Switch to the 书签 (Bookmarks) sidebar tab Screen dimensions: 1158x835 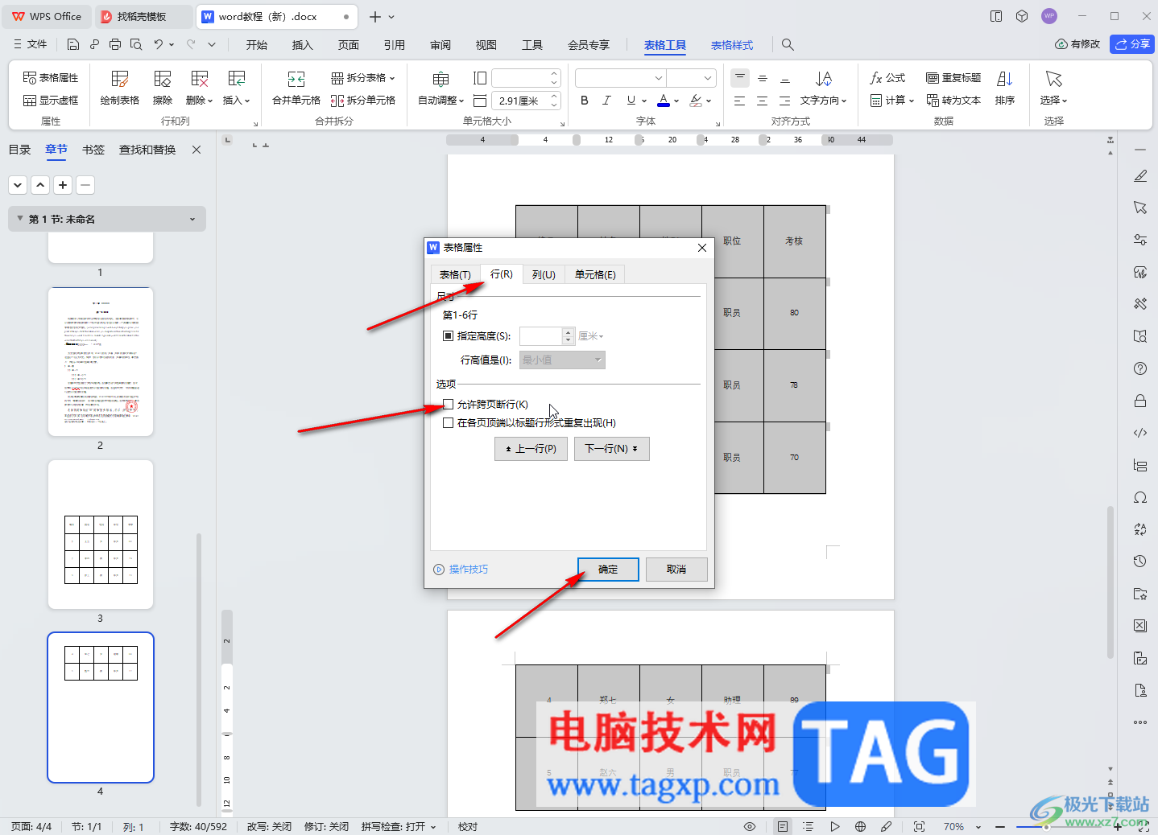coord(93,150)
